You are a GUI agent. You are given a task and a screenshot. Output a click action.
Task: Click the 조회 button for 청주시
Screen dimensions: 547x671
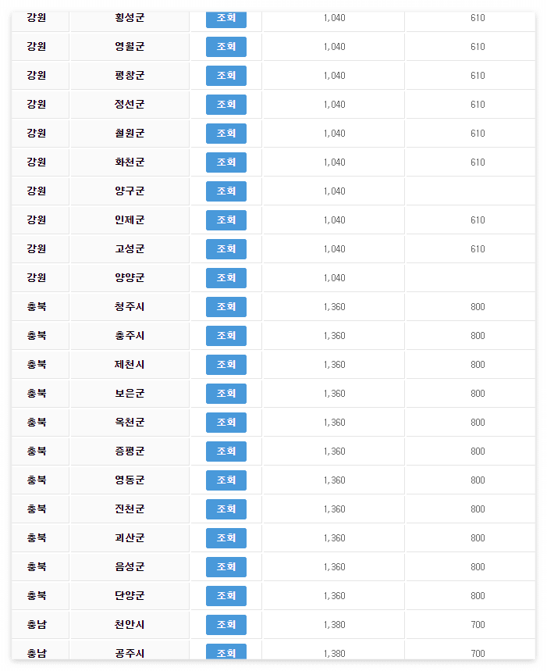(x=226, y=307)
